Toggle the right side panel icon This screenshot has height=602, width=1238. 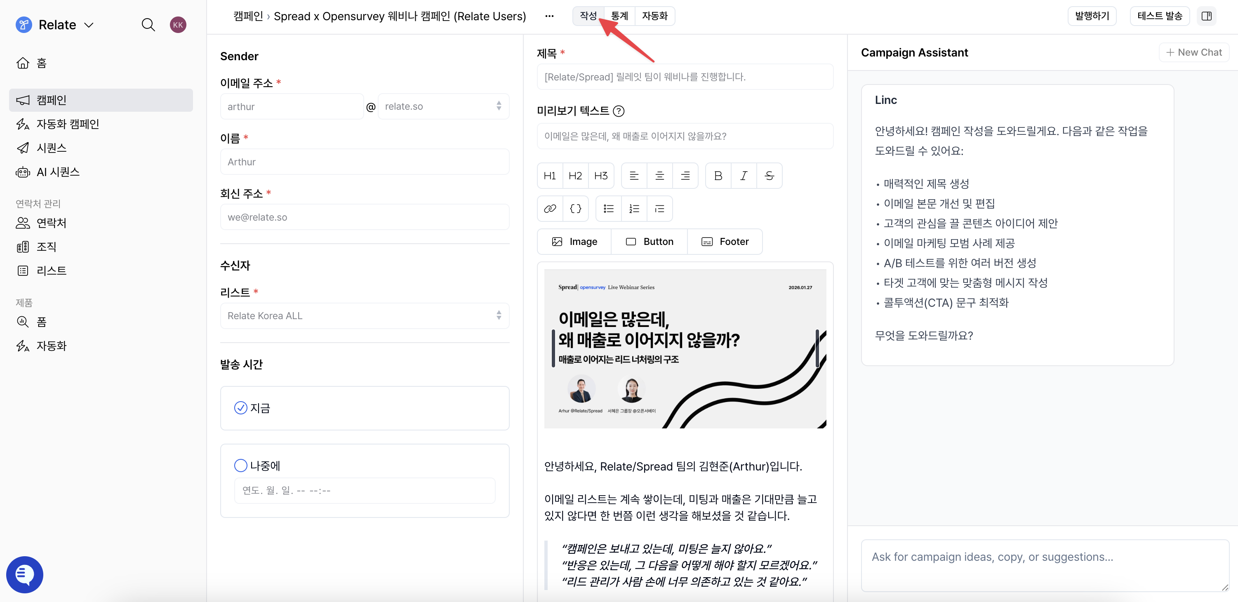coord(1206,16)
